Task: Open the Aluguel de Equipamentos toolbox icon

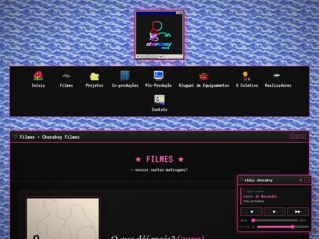Action: pyautogui.click(x=204, y=76)
